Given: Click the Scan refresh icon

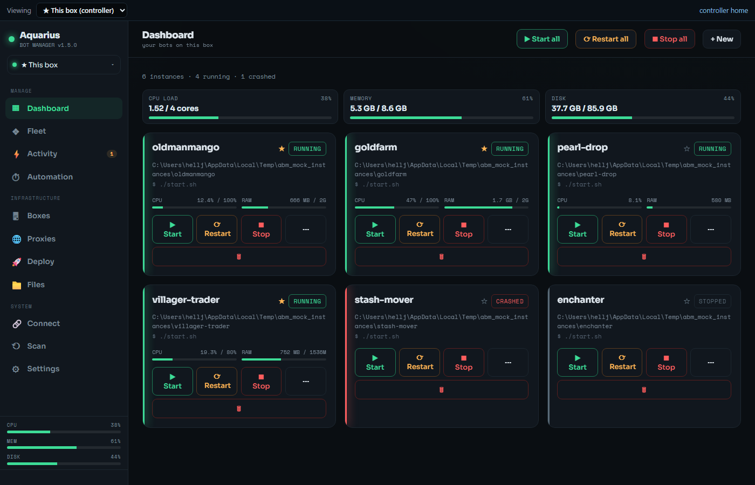Looking at the screenshot, I should click(16, 346).
